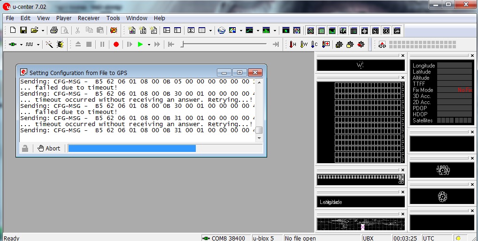The image size is (478, 241).
Task: Expand the Play speed dropdown arrow
Action: (x=149, y=45)
